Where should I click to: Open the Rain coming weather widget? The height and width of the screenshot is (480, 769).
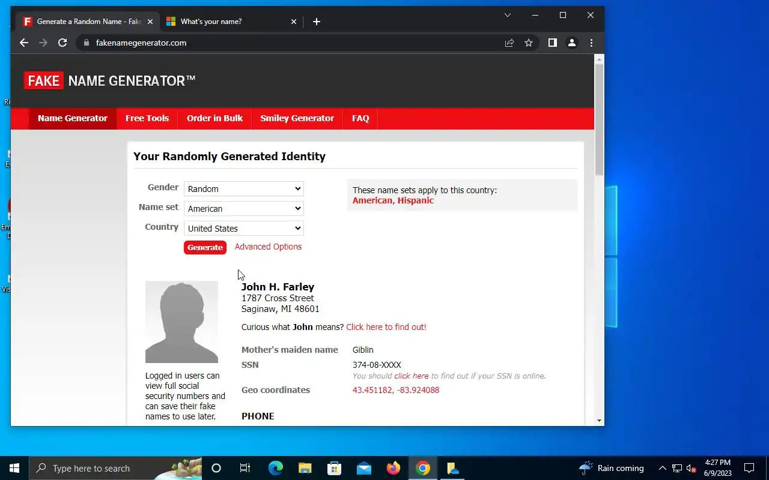point(611,468)
